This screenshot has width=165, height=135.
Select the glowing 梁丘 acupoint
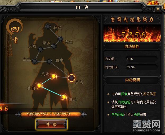(x=64, y=97)
